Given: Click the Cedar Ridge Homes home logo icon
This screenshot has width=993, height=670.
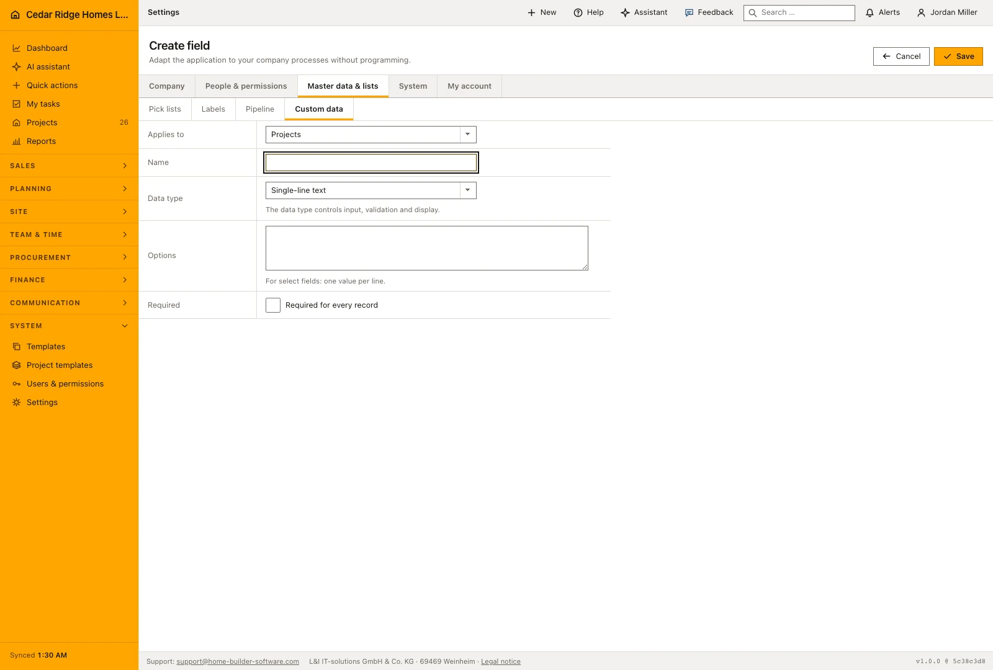Looking at the screenshot, I should (16, 15).
